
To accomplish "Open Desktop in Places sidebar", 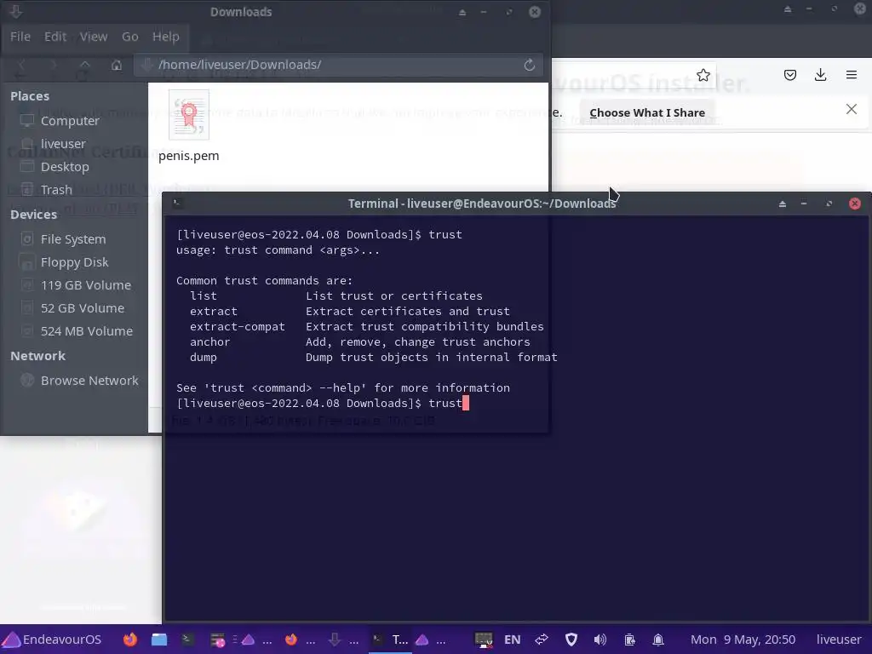I will point(65,167).
